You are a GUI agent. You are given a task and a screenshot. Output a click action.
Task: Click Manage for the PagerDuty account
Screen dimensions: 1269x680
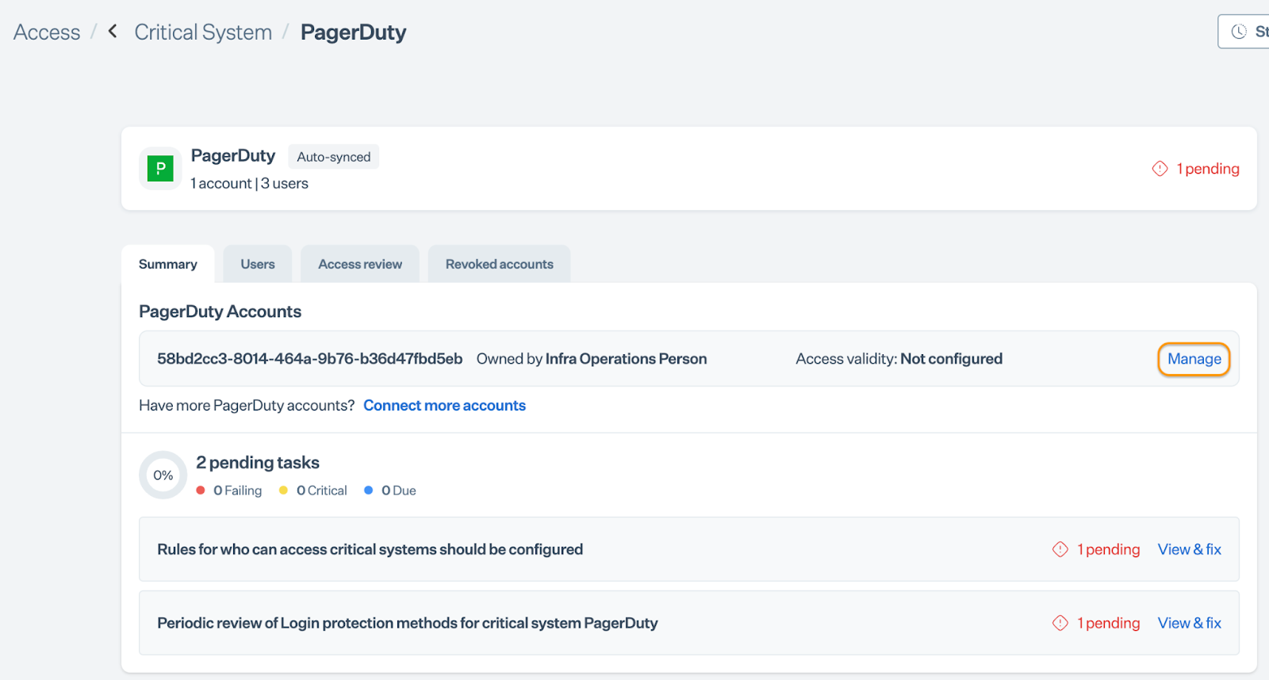point(1194,359)
